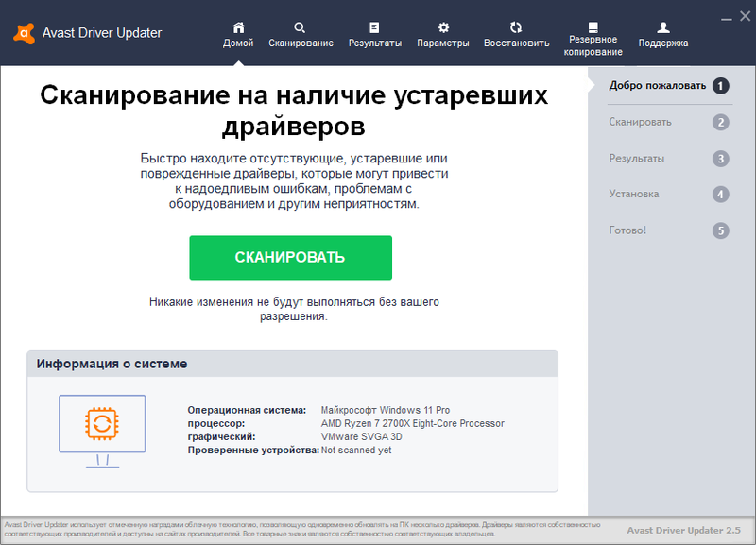Click the Scan magnifier icon

tap(300, 27)
